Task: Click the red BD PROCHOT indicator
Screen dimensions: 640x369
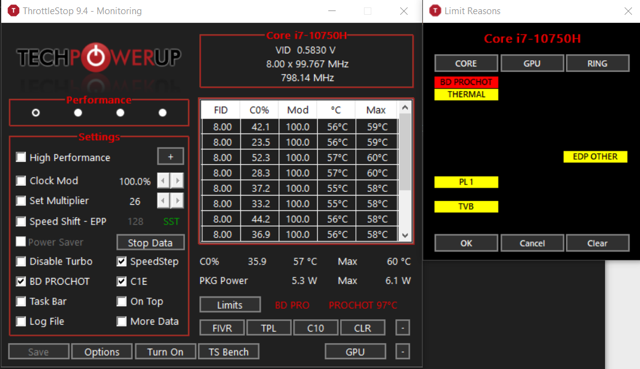Action: (x=466, y=82)
